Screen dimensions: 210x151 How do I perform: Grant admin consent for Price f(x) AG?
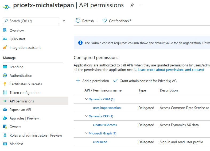click(x=145, y=81)
